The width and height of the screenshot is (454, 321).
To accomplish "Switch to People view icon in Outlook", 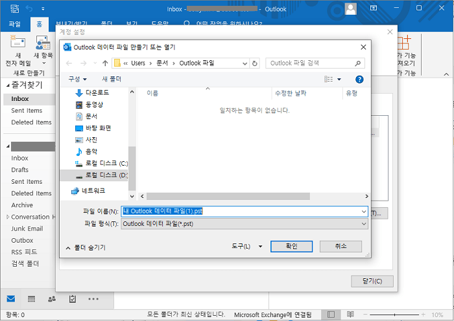I will (52, 299).
